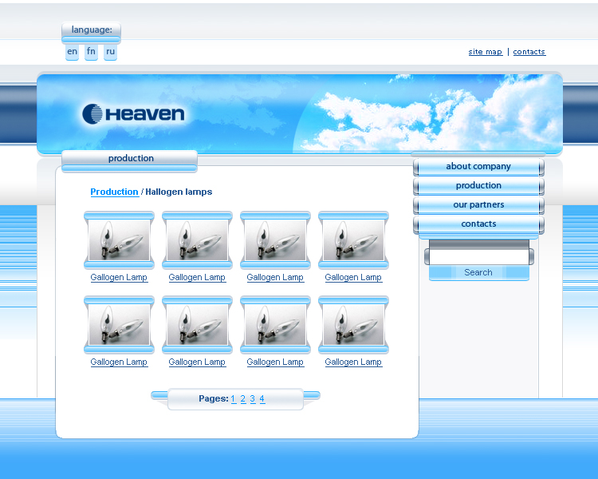Click the 'site map' link
The height and width of the screenshot is (479, 598).
[x=485, y=52]
